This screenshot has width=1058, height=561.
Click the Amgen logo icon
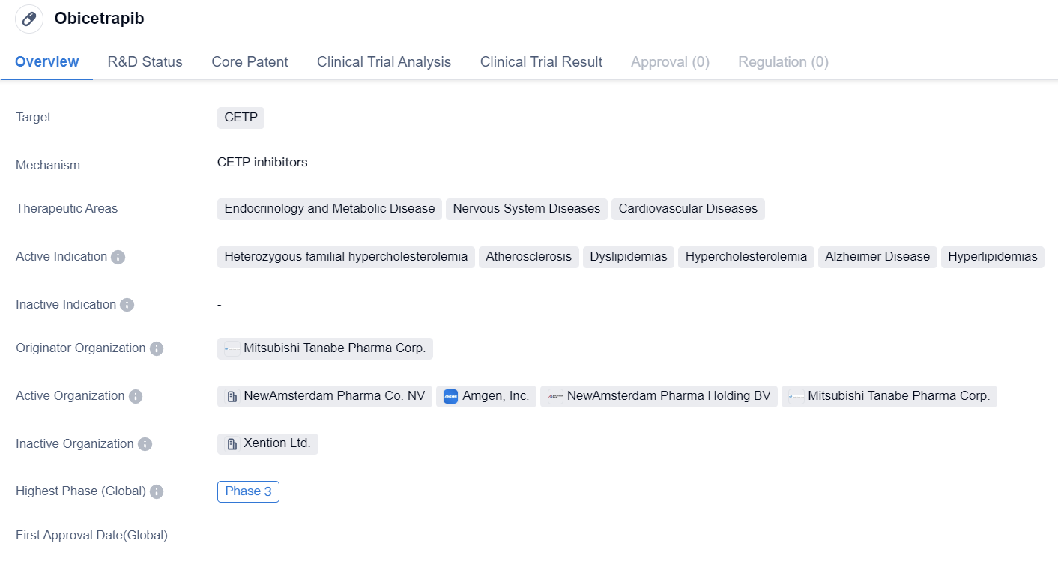[x=450, y=396]
